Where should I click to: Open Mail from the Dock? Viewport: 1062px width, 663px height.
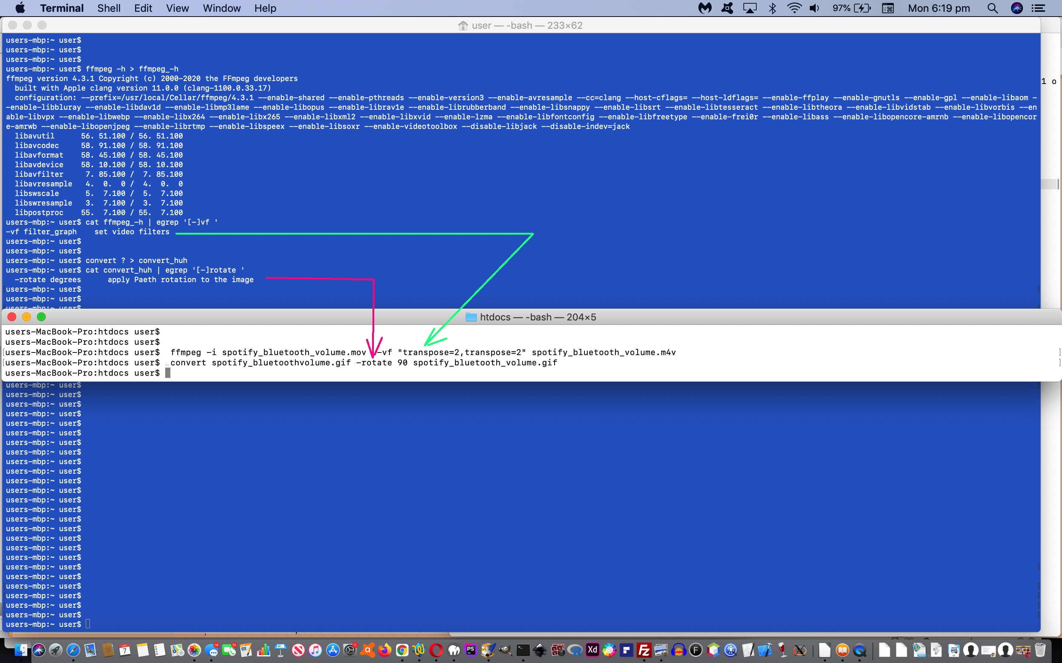click(90, 650)
